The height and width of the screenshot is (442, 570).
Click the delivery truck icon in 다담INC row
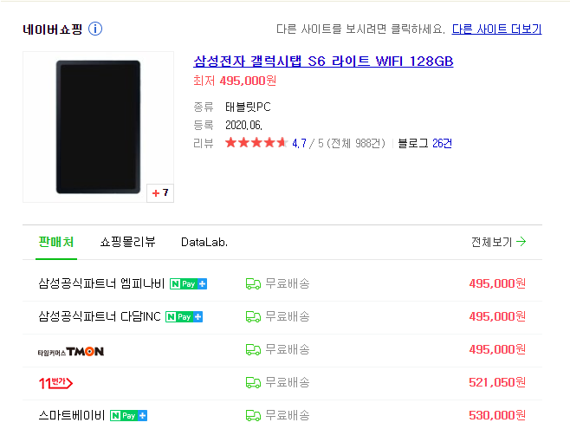[253, 317]
